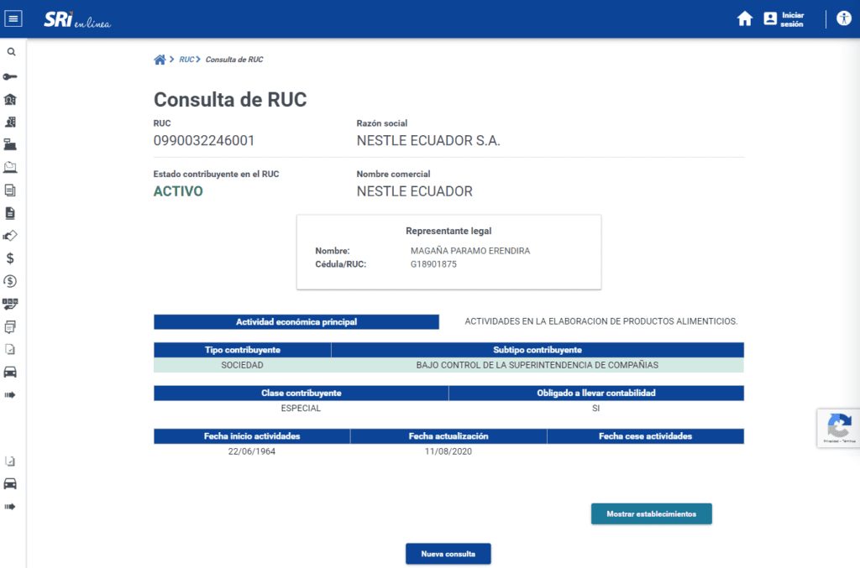Click the Representante legal heading
This screenshot has height=568, width=860.
(x=448, y=232)
